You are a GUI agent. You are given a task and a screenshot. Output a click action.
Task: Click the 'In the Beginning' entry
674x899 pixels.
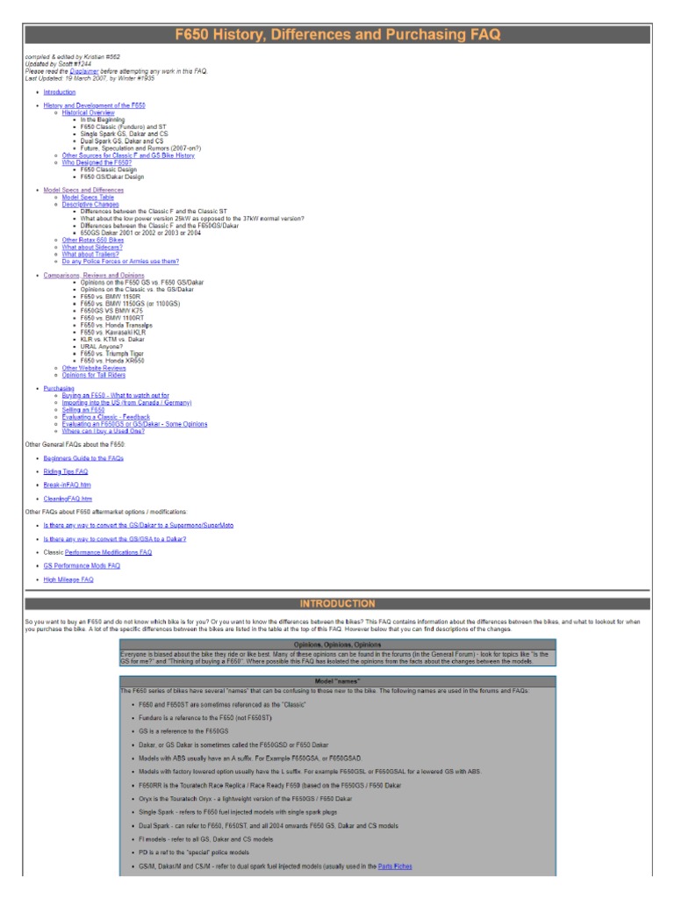(103, 119)
